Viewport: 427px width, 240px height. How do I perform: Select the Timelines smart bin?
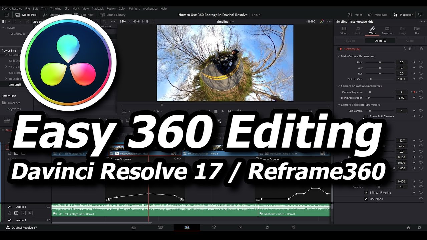point(14,103)
